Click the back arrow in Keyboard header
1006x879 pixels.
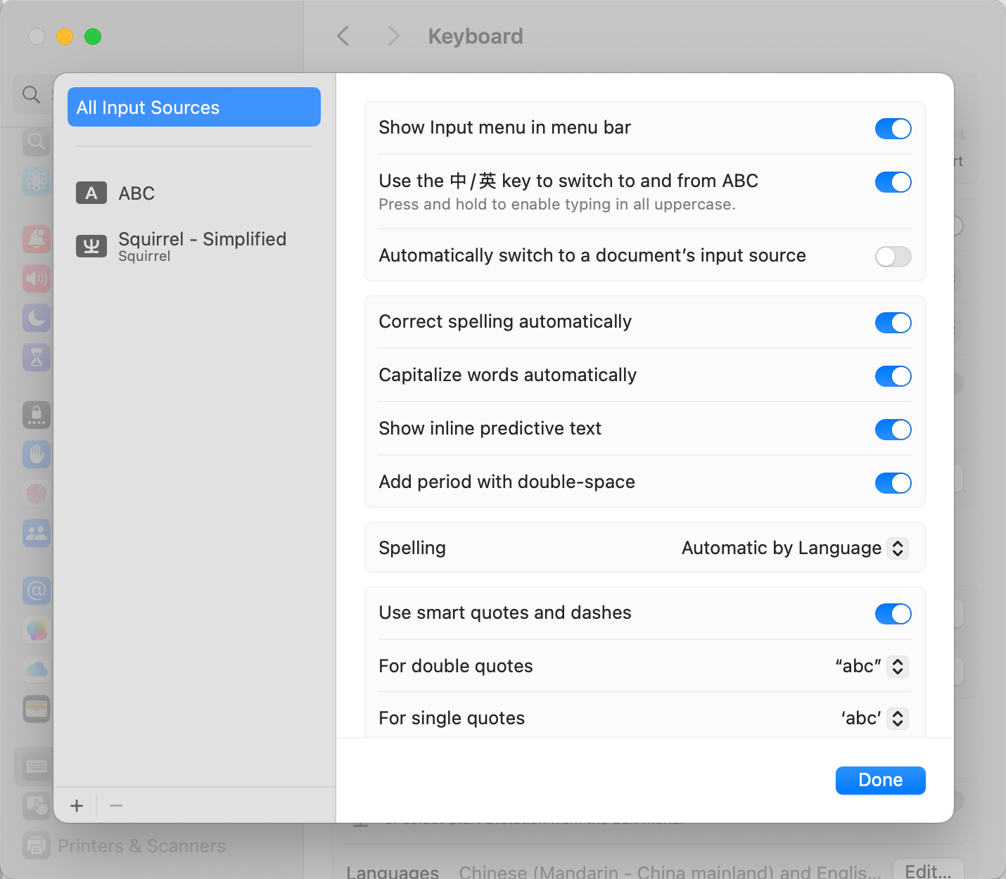click(x=343, y=36)
